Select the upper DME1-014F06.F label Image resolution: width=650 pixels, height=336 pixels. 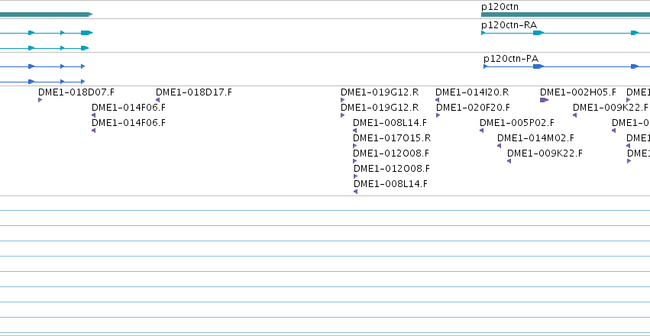click(128, 108)
